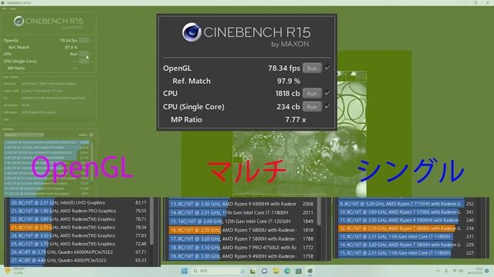
Task: Open File Explorer from the taskbar
Action: [276, 271]
